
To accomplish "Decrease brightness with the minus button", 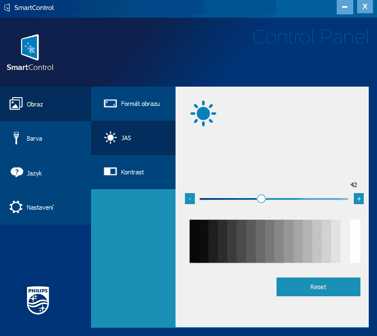I will point(190,199).
